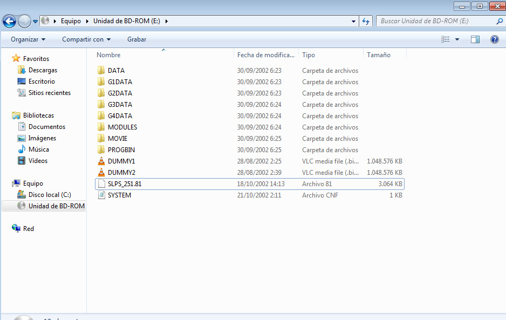Open Disco local (C:) drive
This screenshot has width=506, height=320.
tap(50, 194)
